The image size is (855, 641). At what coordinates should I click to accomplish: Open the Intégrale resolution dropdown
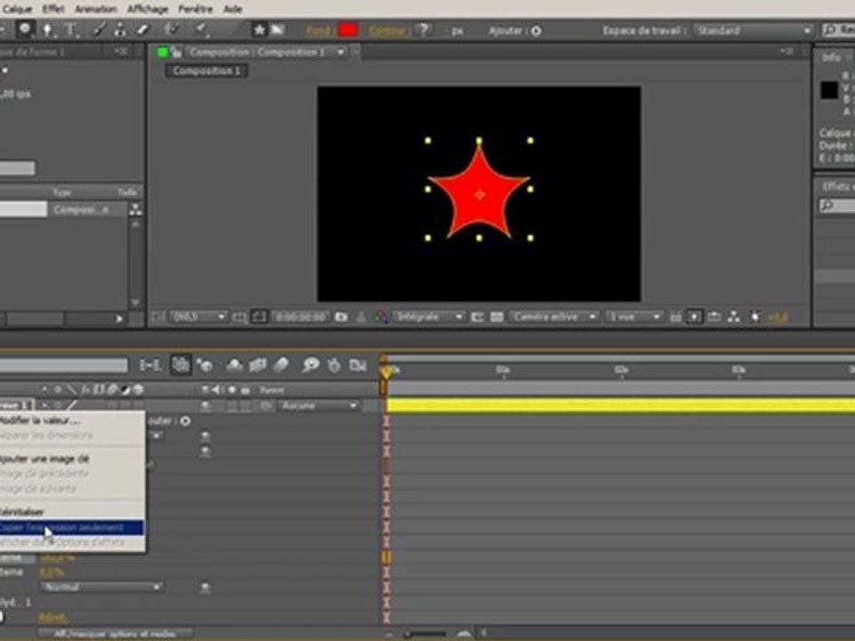click(x=429, y=317)
